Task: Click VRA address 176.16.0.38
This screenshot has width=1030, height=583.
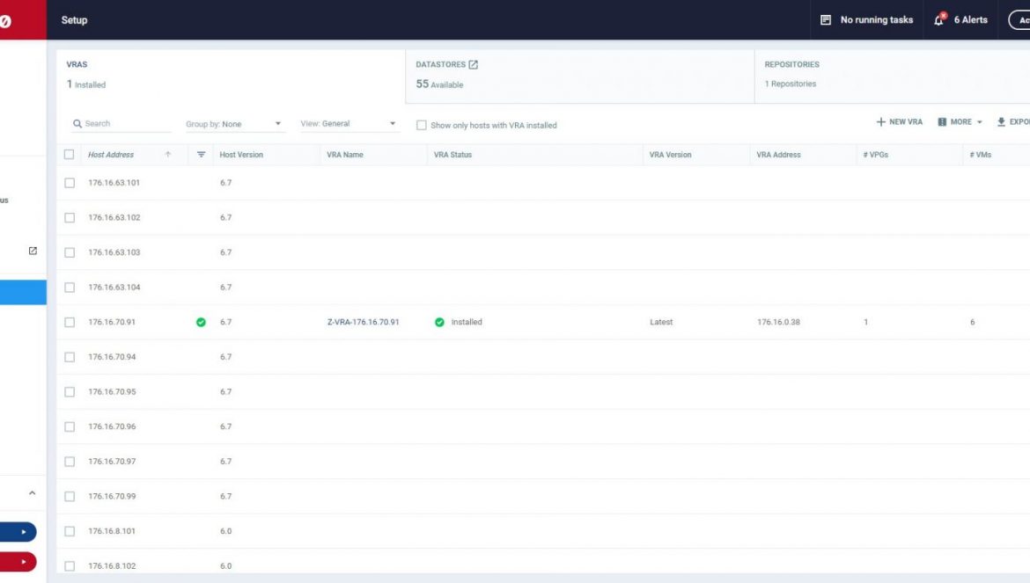Action: pos(778,322)
